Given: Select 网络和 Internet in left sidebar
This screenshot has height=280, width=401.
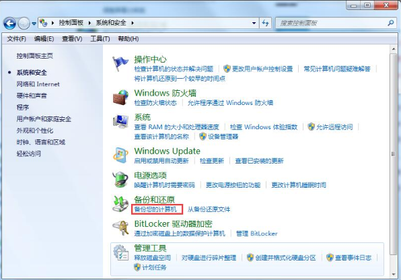Looking at the screenshot, I should coord(38,84).
